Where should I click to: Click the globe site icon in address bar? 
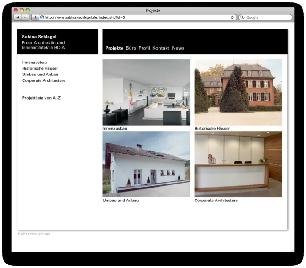click(x=42, y=17)
